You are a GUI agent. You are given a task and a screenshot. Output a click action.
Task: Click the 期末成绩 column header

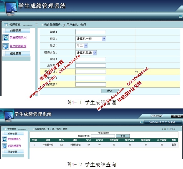(x=146, y=140)
